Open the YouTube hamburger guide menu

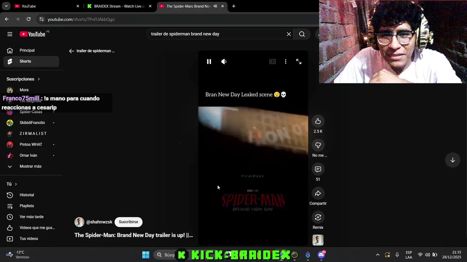click(10, 34)
